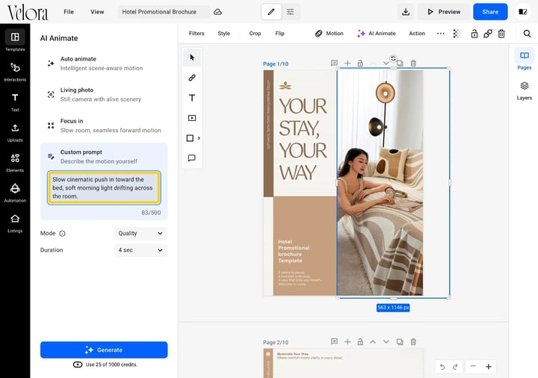The height and width of the screenshot is (378, 538).
Task: Toggle the lock icon in image toolbar
Action: pos(474,34)
